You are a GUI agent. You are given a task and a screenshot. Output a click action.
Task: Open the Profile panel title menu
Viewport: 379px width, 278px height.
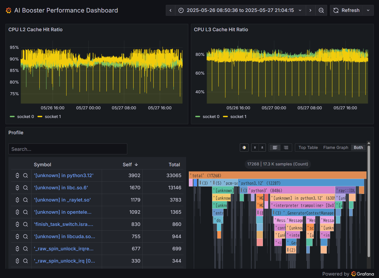point(16,133)
